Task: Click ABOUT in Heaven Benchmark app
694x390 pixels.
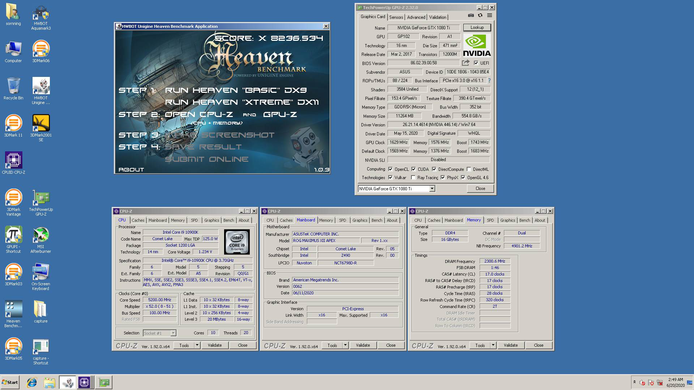Action: click(131, 170)
